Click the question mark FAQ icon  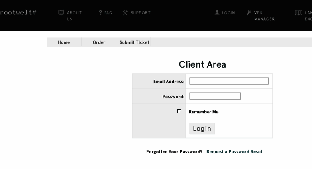pos(100,13)
